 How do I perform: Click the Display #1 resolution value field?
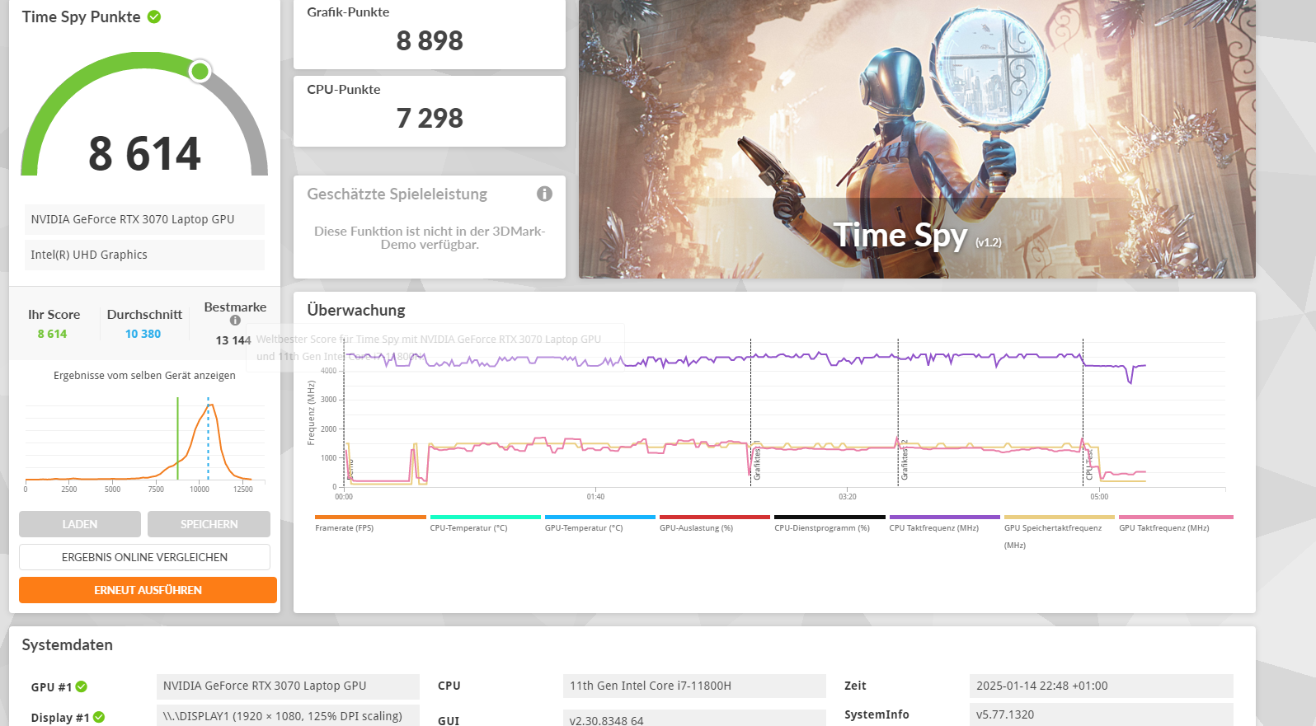[x=288, y=715]
